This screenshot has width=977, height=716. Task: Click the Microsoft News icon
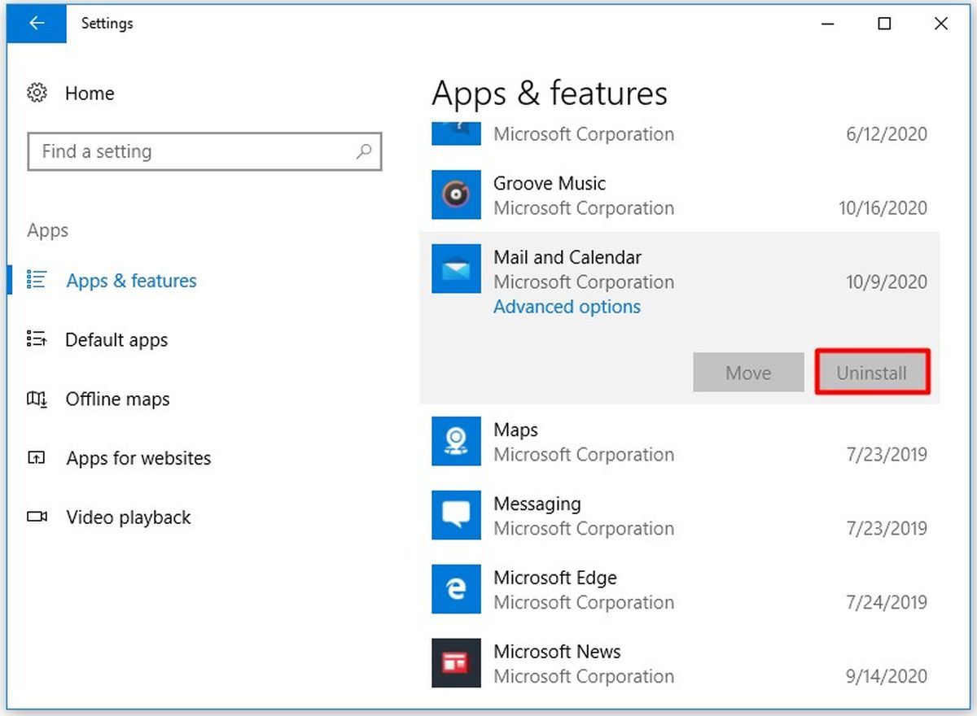coord(456,662)
